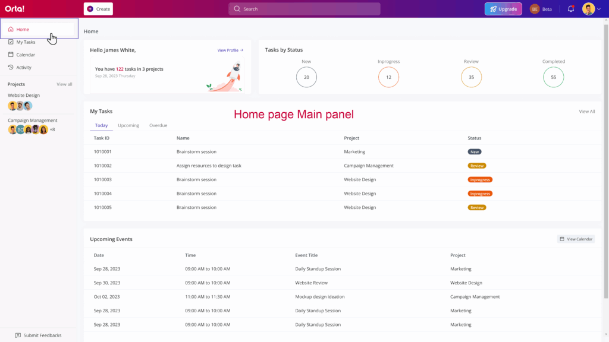Open the notifications bell icon
The height and width of the screenshot is (342, 609).
pyautogui.click(x=571, y=9)
